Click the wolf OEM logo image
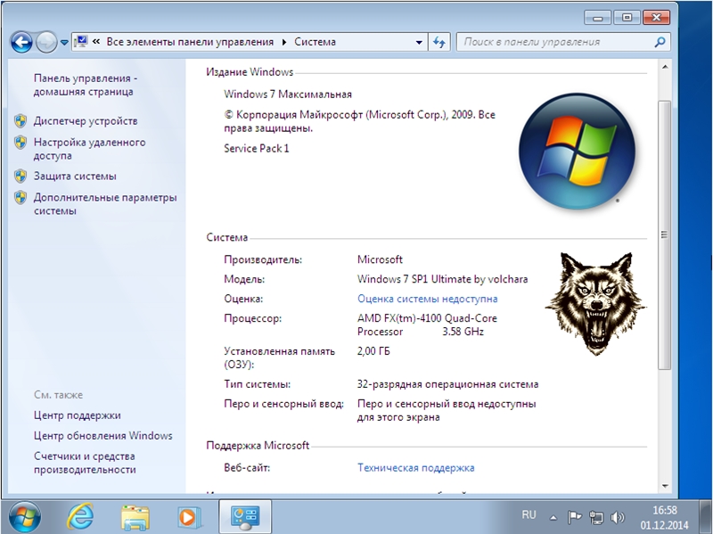The width and height of the screenshot is (713, 534). coord(595,304)
